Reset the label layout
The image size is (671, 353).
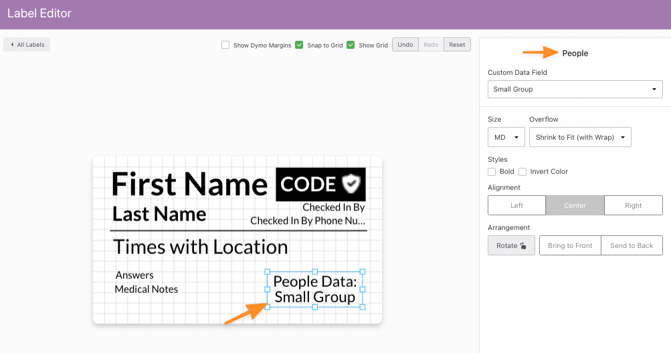click(x=457, y=45)
